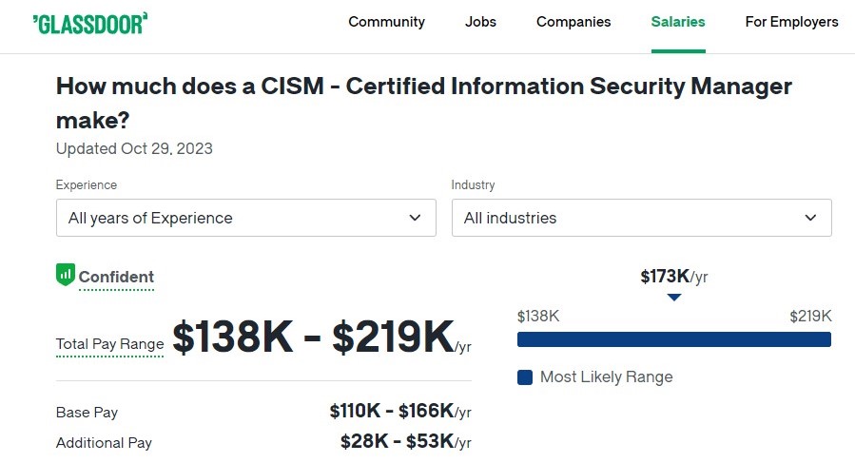855x463 pixels.
Task: Click the Additional Pay $28K - $53K value
Action: 406,441
